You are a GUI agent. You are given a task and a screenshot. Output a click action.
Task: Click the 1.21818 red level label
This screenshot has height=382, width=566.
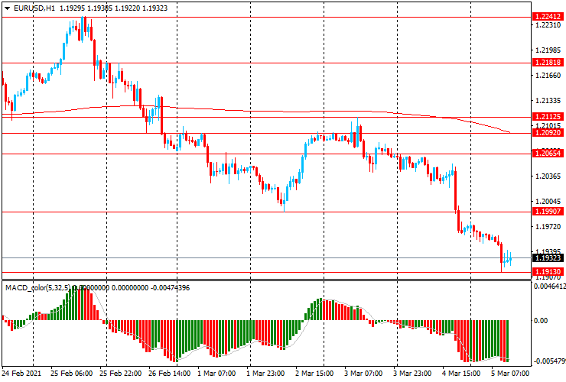[548, 63]
